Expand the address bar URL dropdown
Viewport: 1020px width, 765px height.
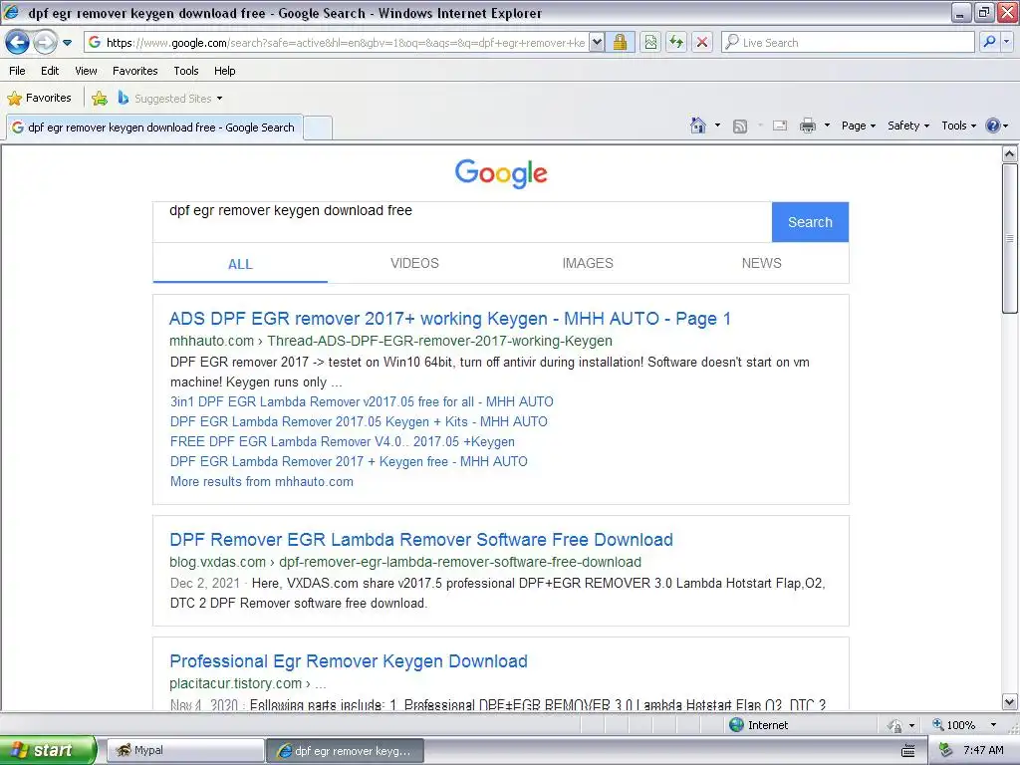597,43
